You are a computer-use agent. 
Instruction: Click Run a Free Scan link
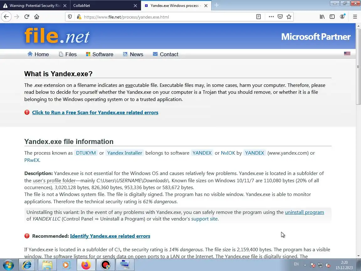pyautogui.click(x=95, y=113)
